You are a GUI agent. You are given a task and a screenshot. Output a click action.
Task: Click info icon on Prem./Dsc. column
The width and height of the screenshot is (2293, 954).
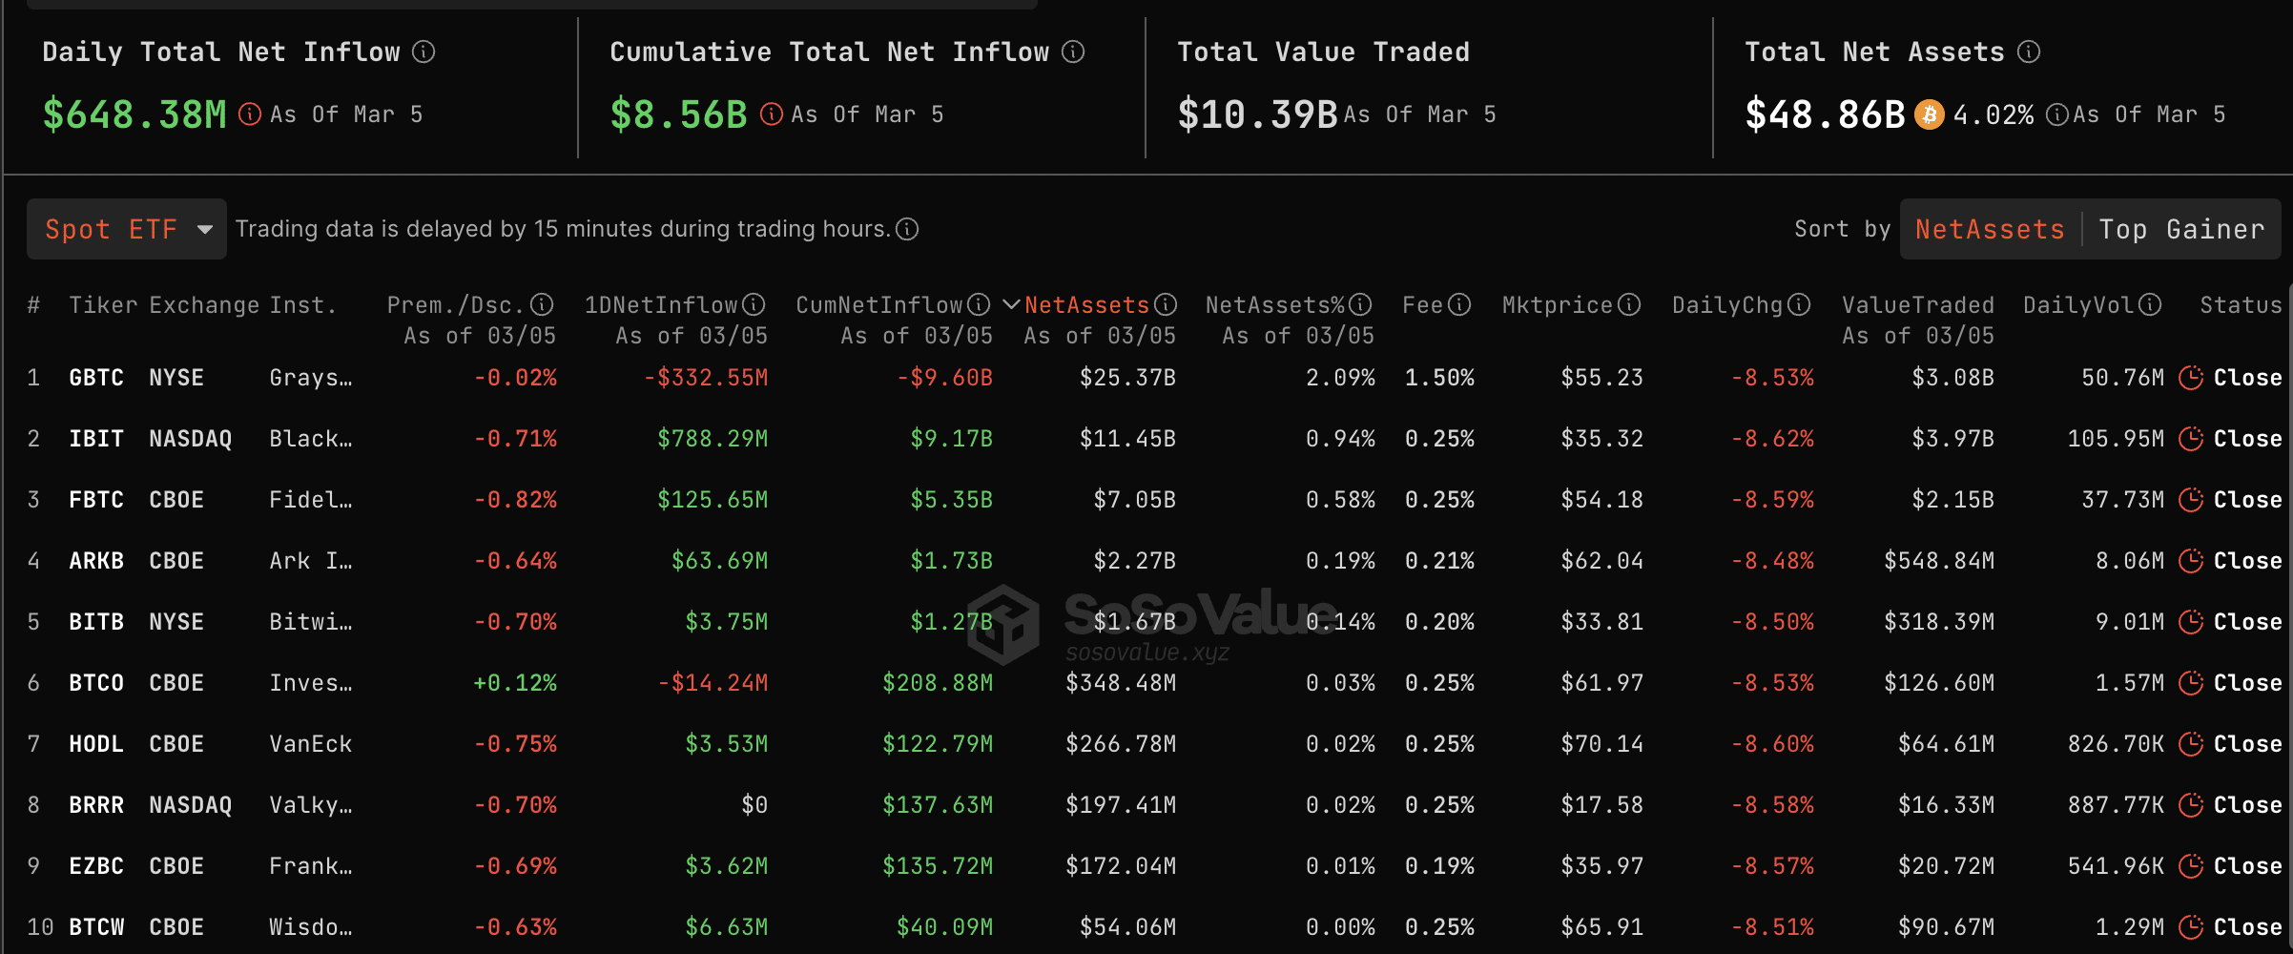tap(542, 304)
